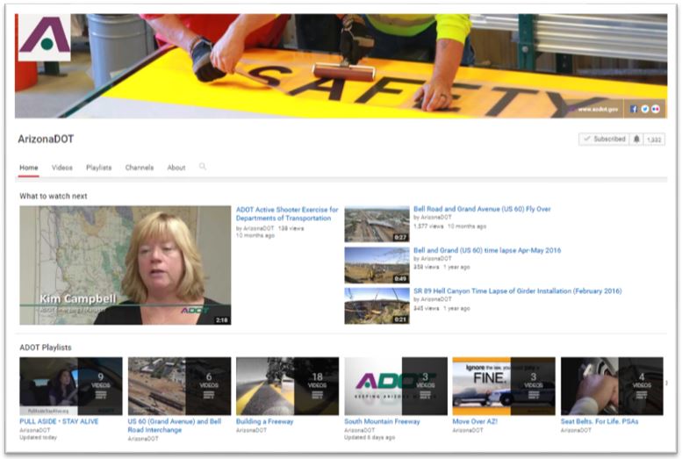Click the 1,332 subscriber count
Viewport: 682px width, 459px height.
click(654, 140)
